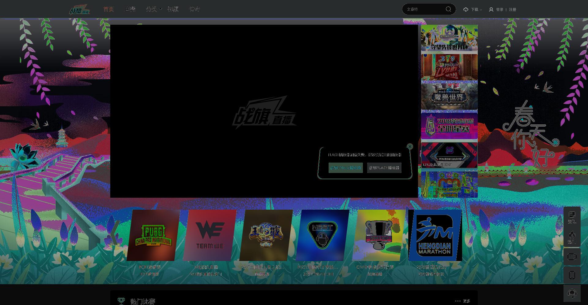The image size is (588, 305).
Task: Open the LPL classic replay thumbnail
Action: [449, 155]
